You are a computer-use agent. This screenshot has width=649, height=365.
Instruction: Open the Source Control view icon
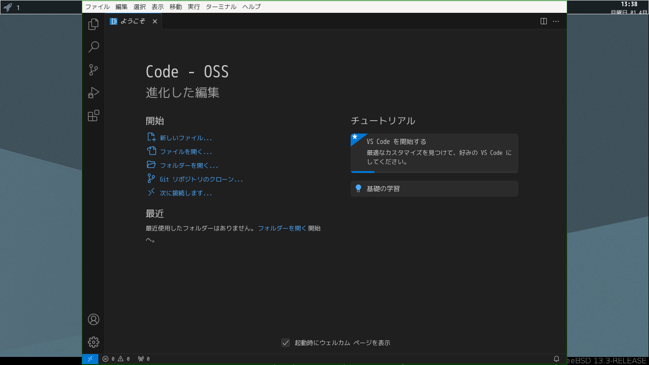[x=94, y=70]
